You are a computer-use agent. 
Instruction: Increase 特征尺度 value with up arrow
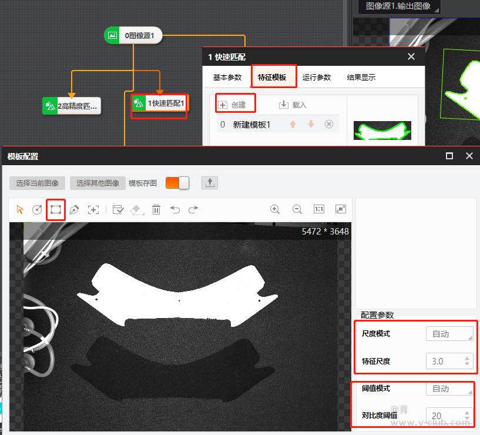pyautogui.click(x=467, y=358)
